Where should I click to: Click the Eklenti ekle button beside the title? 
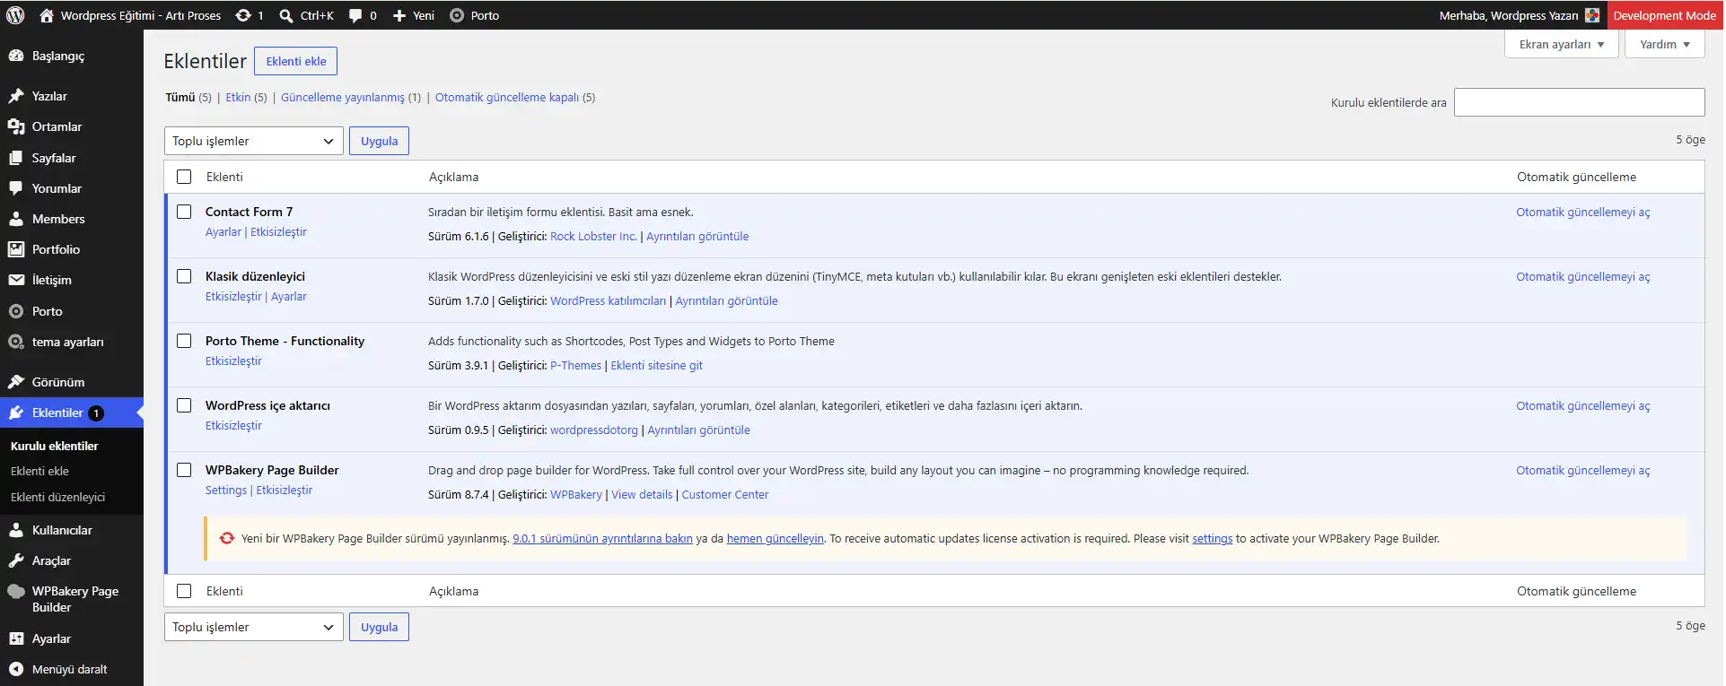[x=296, y=61]
